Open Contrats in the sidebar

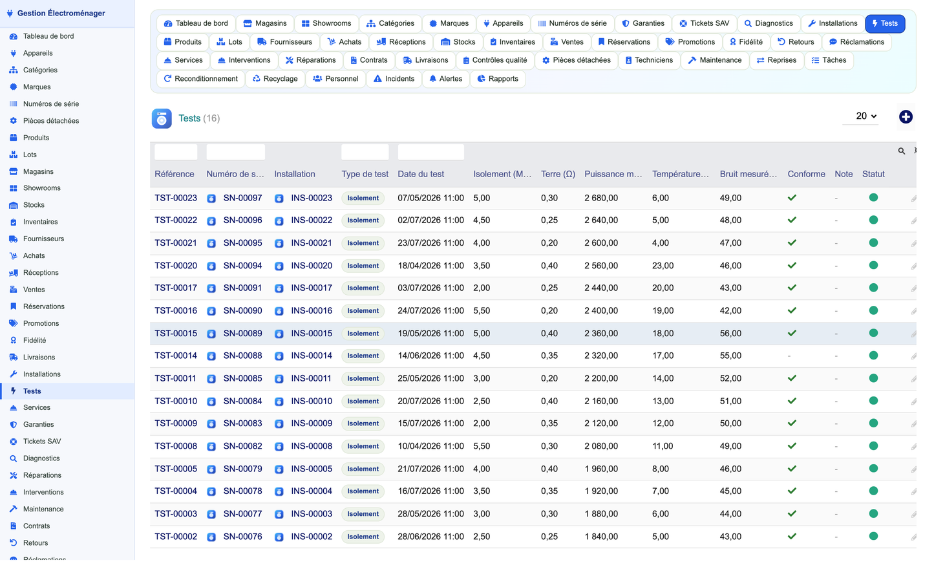coord(36,526)
